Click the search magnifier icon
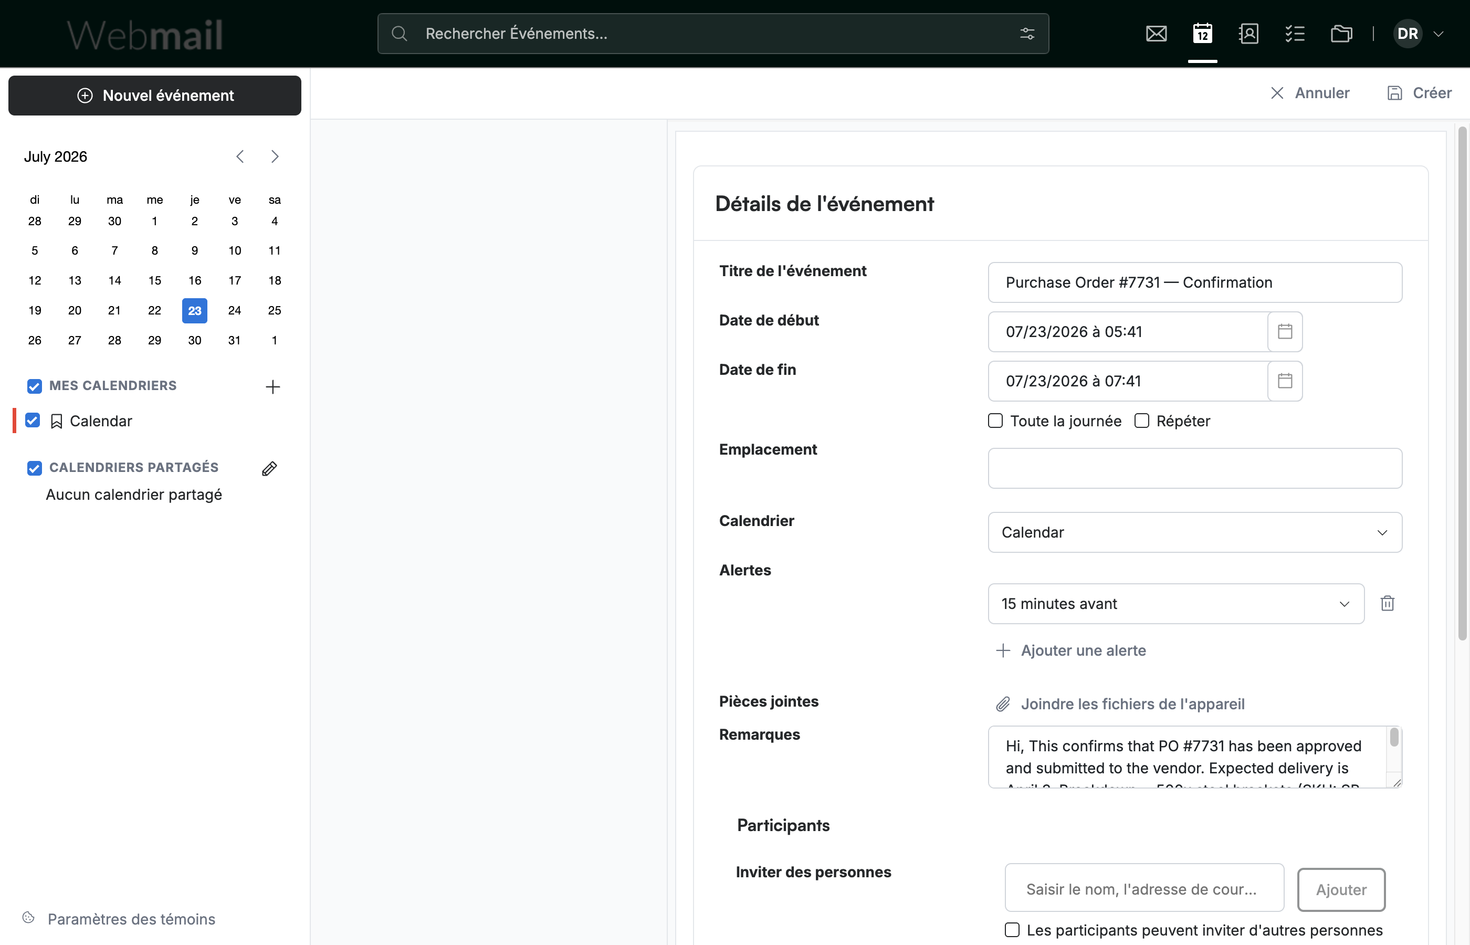This screenshot has height=945, width=1470. point(400,33)
